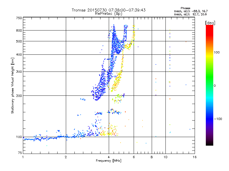The height and width of the screenshot is (171, 229).
Task: Click the black bottom end of the colorbar
Action: tap(210, 143)
